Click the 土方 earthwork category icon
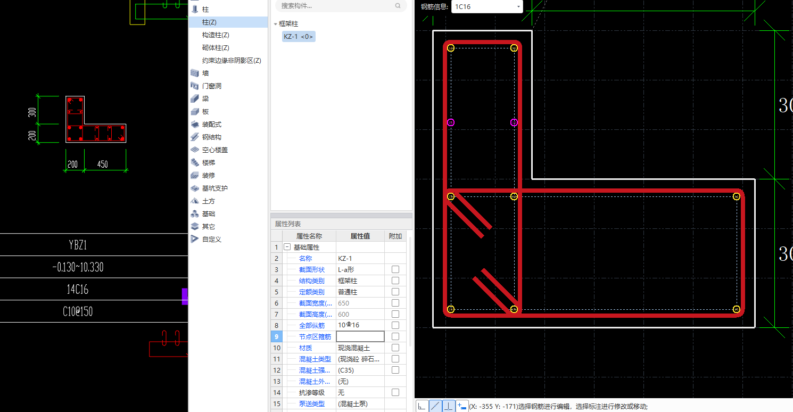 click(194, 201)
